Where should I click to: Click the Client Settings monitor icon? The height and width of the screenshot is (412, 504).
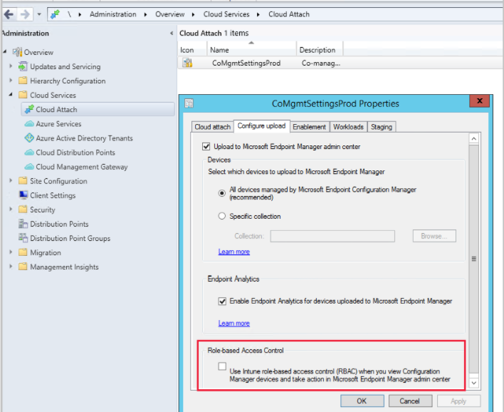[x=23, y=195]
